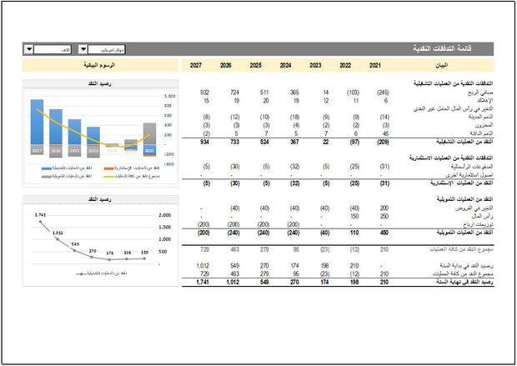Select financing total 450 for 2021

tap(384, 233)
